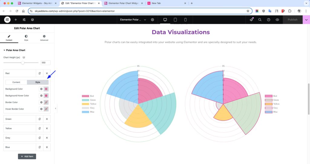This screenshot has height=164, width=310.
Task: Open the What's New megaphone icon
Action: click(x=251, y=20)
